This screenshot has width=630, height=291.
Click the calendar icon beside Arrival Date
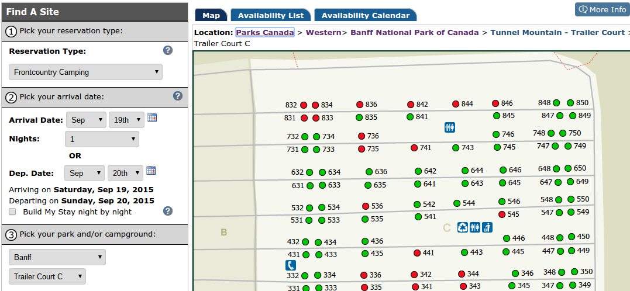pos(152,117)
